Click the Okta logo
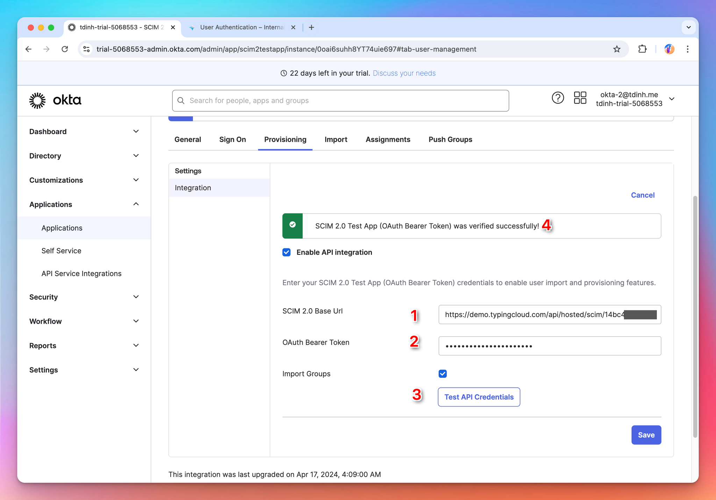This screenshot has width=716, height=500. pos(55,100)
